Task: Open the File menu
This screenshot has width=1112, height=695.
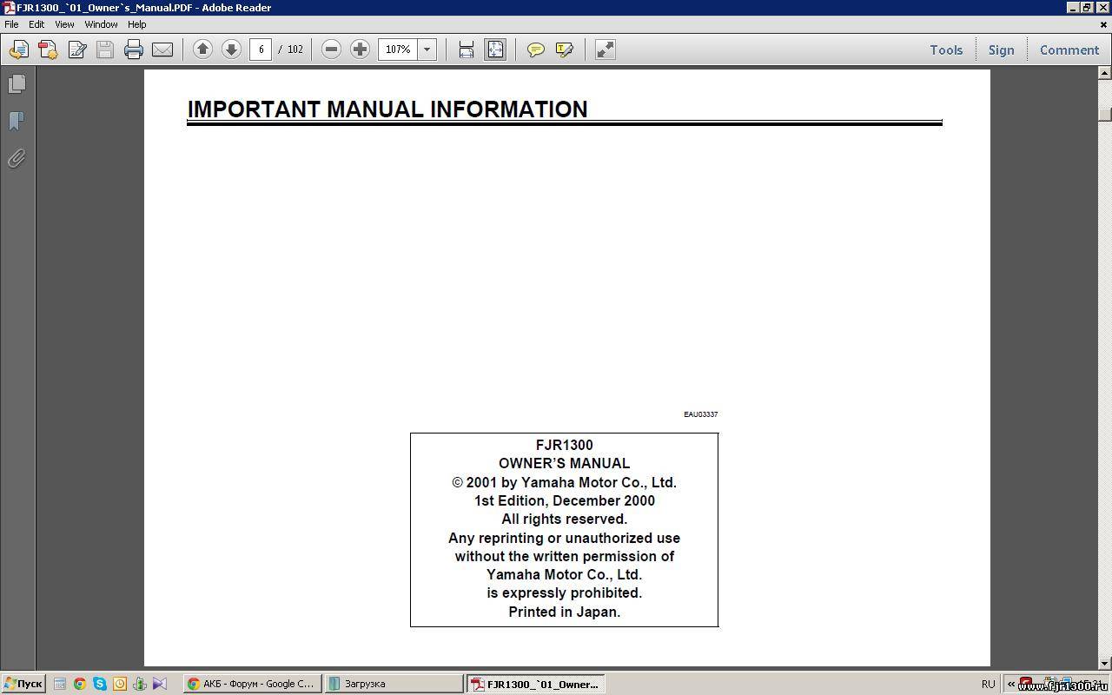Action: click(11, 24)
